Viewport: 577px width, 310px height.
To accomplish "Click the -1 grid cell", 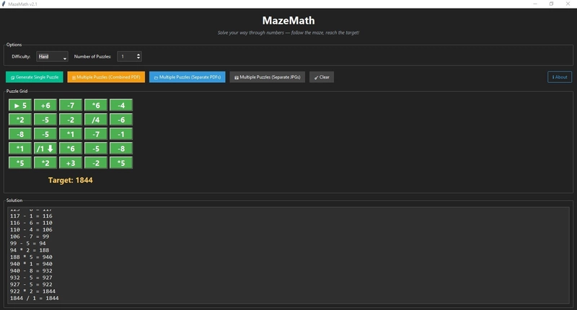I will click(121, 134).
